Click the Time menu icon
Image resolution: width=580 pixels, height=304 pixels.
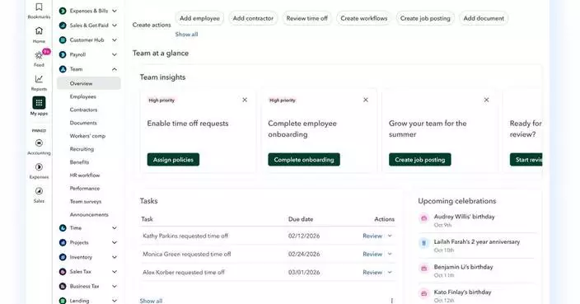(63, 228)
